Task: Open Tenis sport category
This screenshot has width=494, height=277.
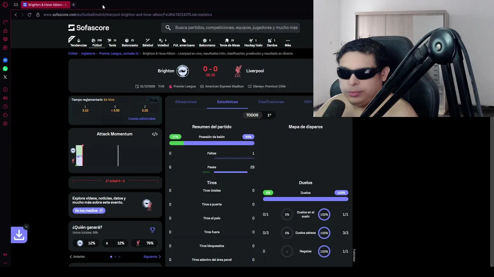Action: pyautogui.click(x=112, y=42)
